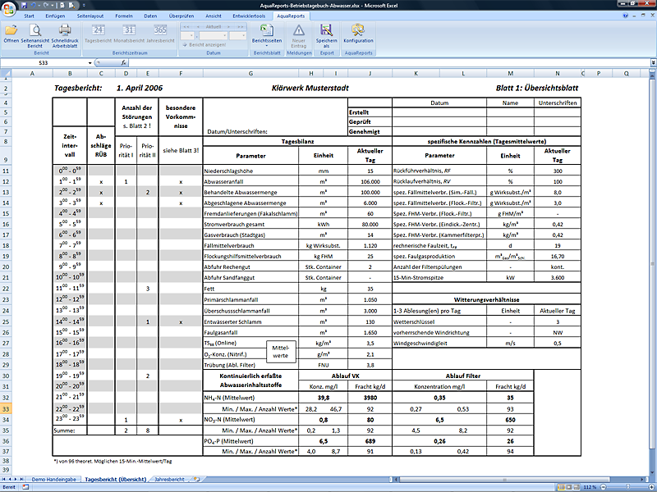The height and width of the screenshot is (492, 657).
Task: Click the Klärwerk Musterstadt title cell
Action: pyautogui.click(x=310, y=89)
